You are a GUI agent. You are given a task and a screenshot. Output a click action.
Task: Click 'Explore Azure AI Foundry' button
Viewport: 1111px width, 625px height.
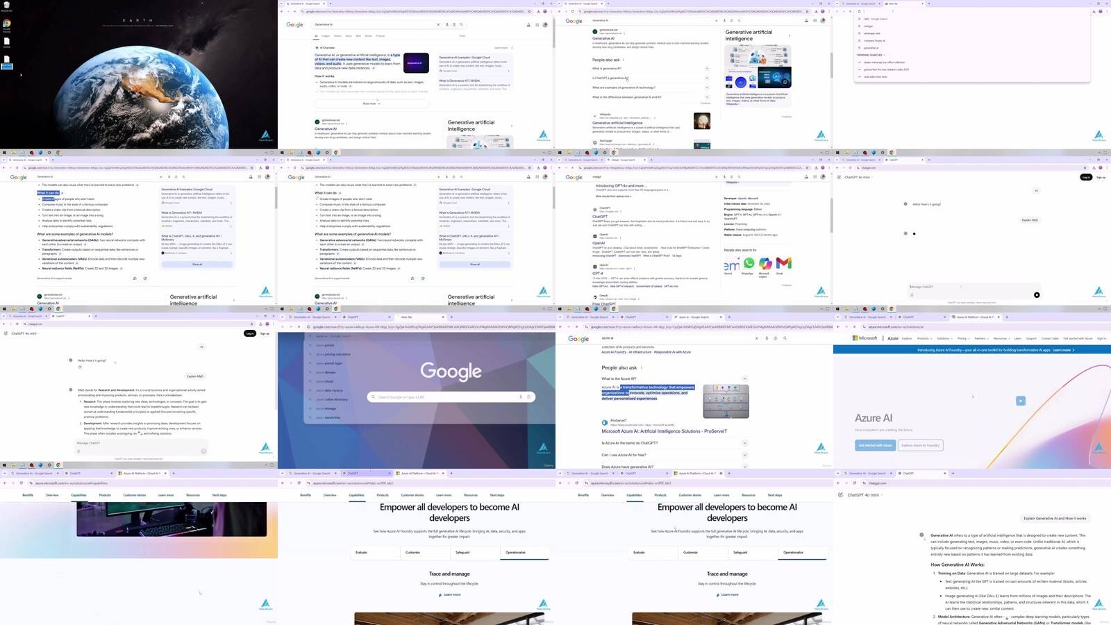921,445
